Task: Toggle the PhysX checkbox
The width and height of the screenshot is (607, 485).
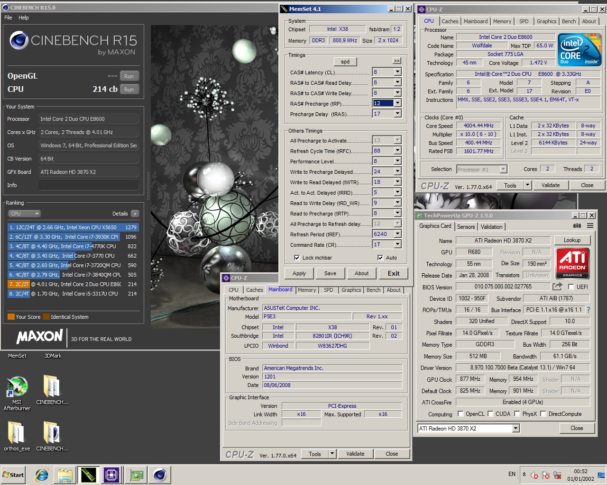Action: point(517,413)
